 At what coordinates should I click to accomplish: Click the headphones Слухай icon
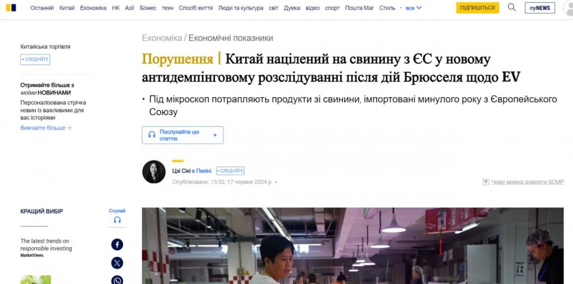pos(117,220)
